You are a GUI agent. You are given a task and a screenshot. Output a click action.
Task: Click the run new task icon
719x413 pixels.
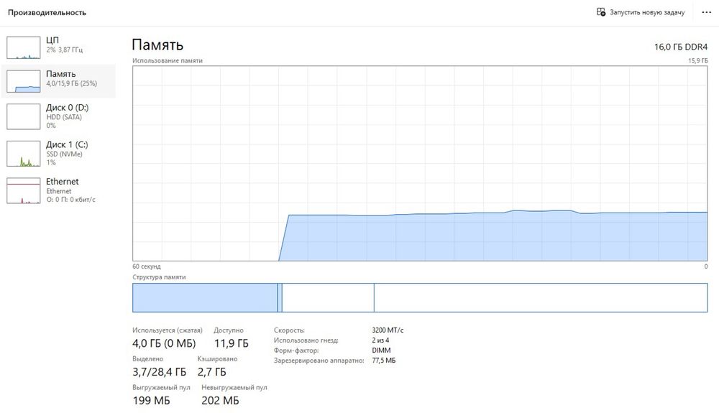tap(600, 12)
